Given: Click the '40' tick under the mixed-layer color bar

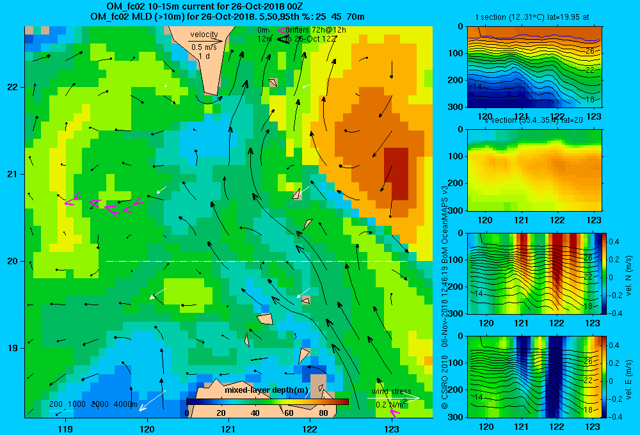Looking at the screenshot, I should pos(255,413).
